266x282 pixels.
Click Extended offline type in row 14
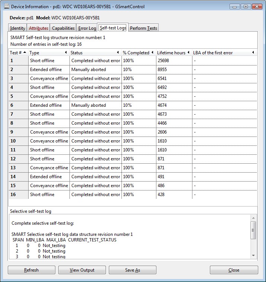click(x=49, y=177)
